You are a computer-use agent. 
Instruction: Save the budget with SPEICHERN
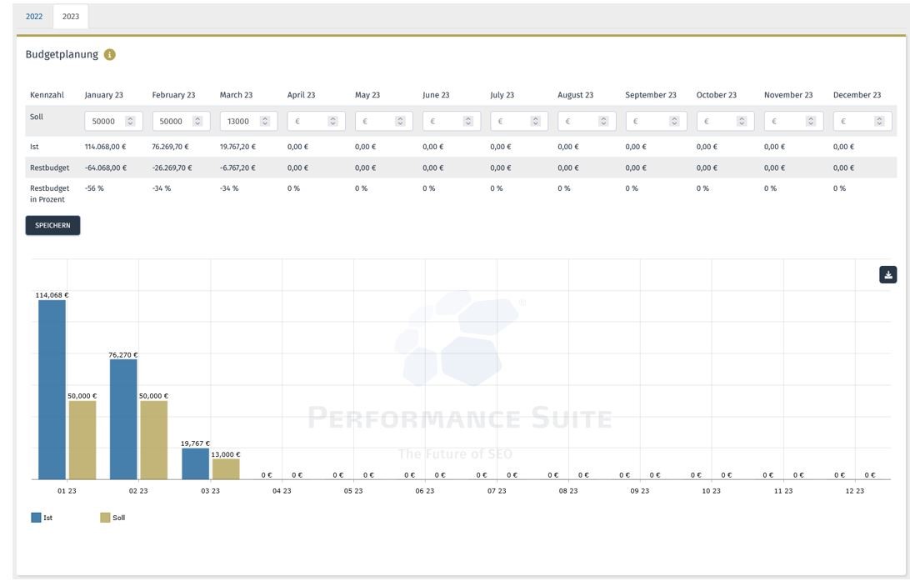coord(52,225)
